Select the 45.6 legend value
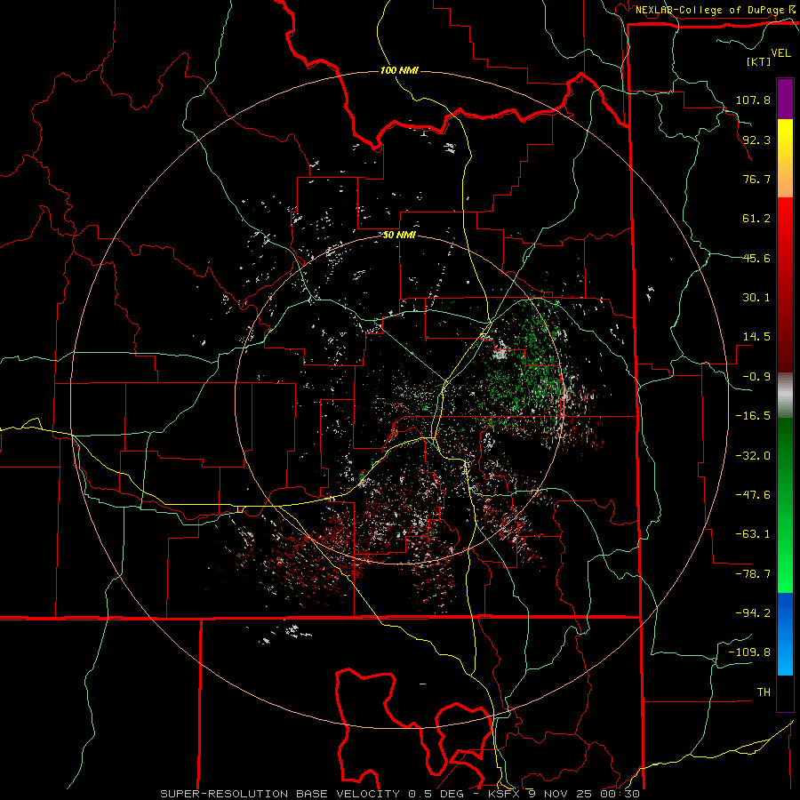The width and height of the screenshot is (800, 800). pyautogui.click(x=756, y=258)
